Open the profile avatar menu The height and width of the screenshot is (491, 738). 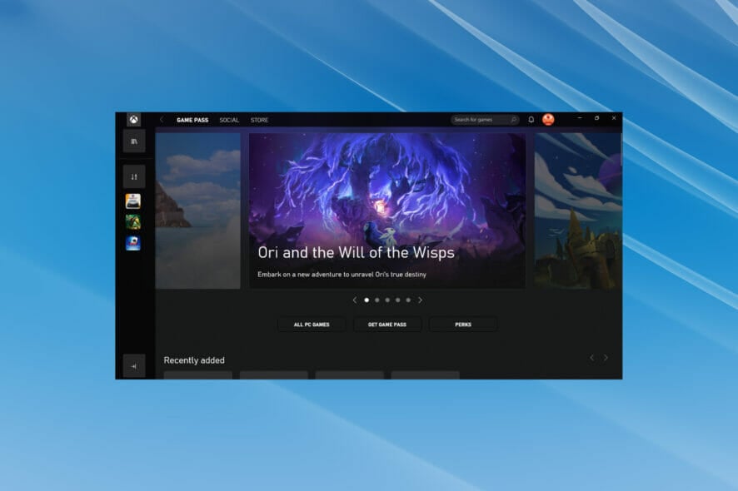pos(548,120)
